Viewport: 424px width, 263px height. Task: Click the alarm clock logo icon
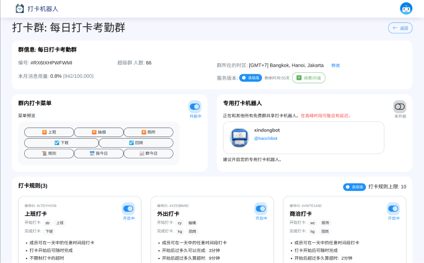pos(20,8)
